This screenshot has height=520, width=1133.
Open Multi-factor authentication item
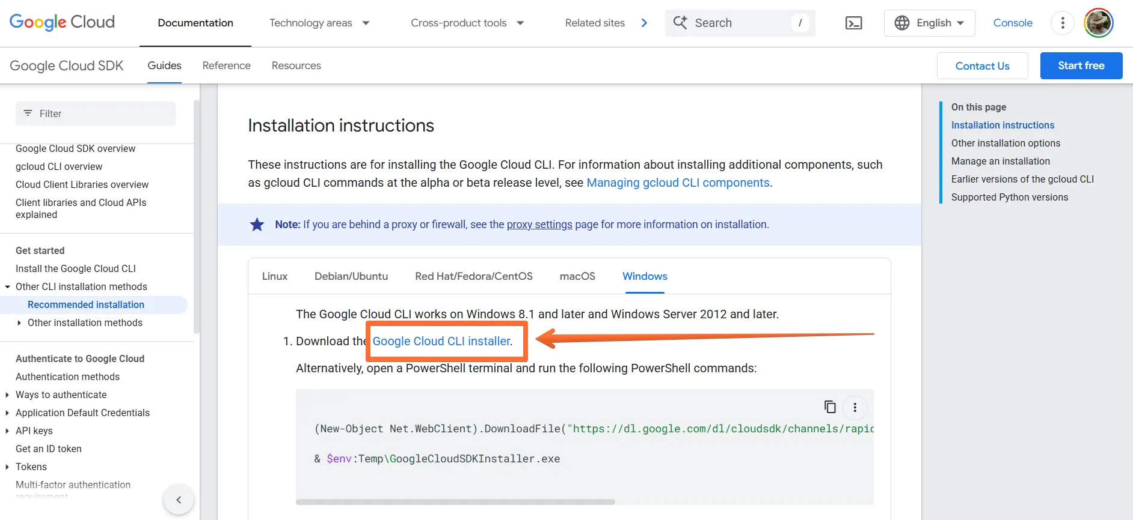coord(73,489)
